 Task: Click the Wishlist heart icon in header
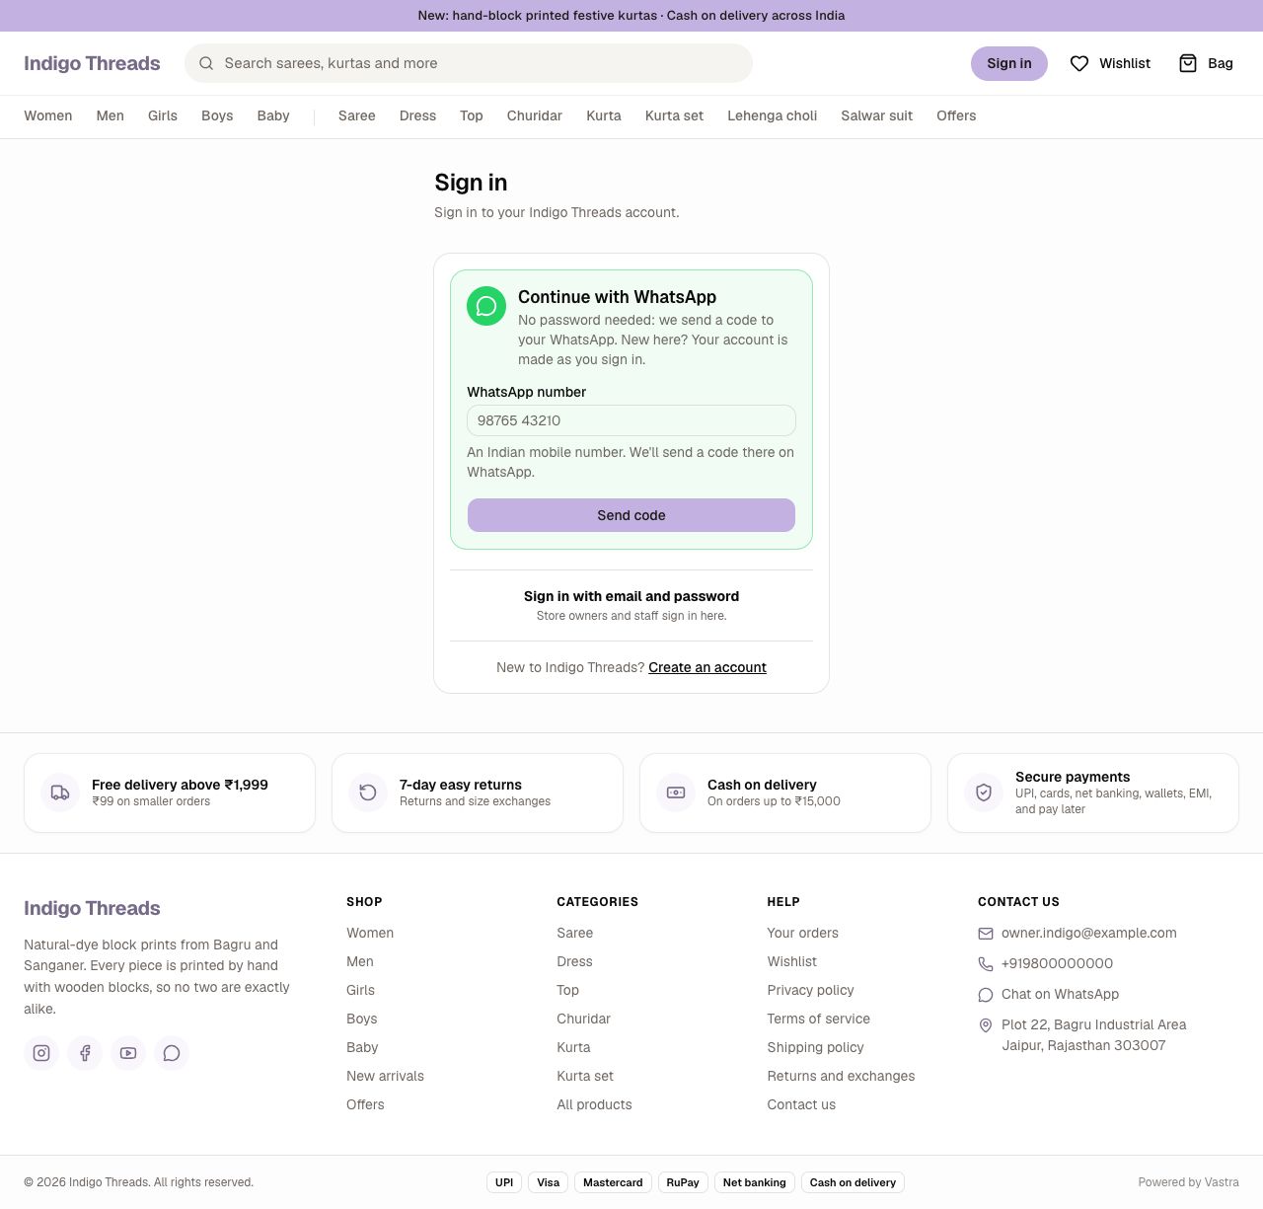pyautogui.click(x=1079, y=63)
